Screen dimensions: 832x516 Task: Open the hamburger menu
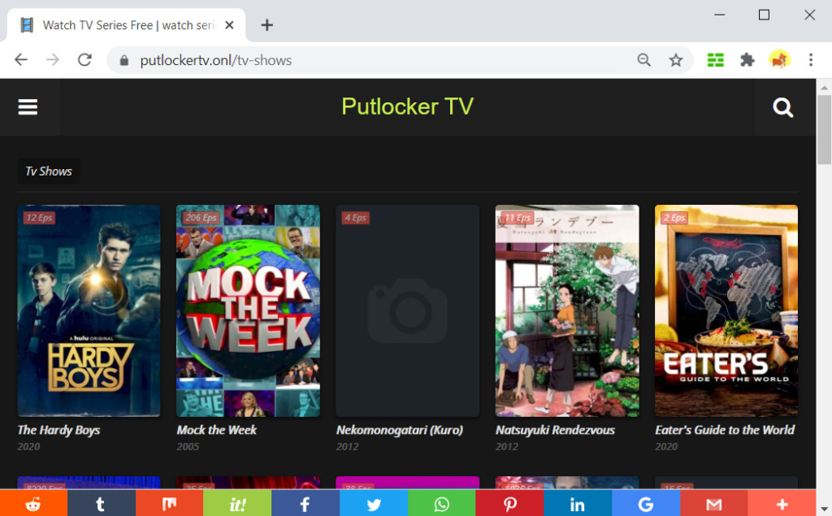click(x=28, y=106)
